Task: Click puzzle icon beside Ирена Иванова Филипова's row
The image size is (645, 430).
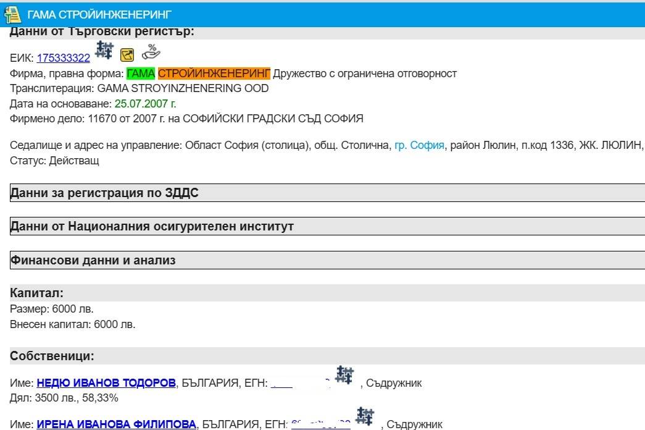Action: pos(365,416)
